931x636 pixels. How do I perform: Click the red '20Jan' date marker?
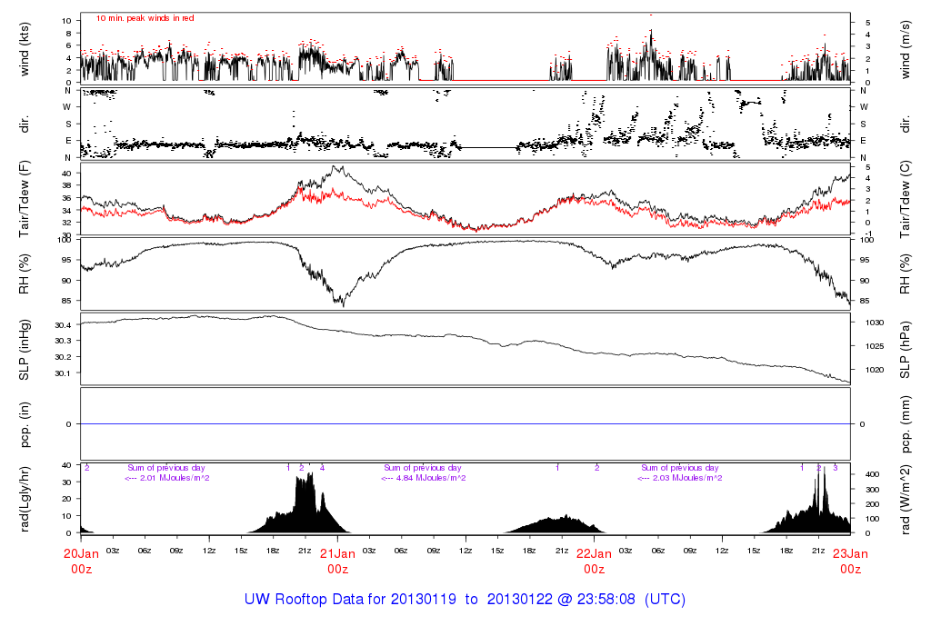click(x=81, y=553)
